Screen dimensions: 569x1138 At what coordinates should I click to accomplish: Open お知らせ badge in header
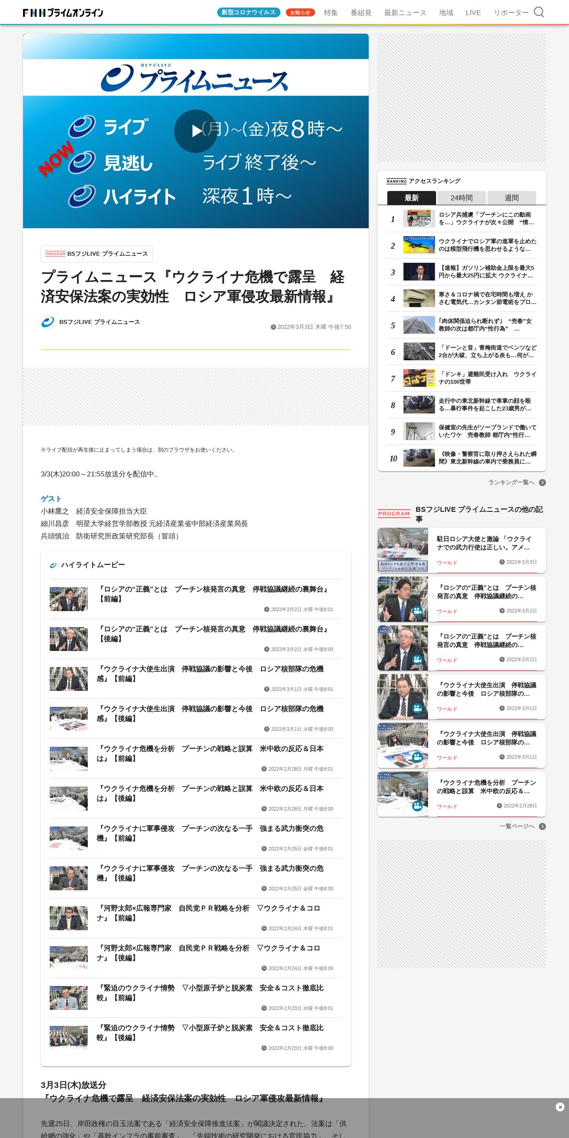click(x=300, y=12)
